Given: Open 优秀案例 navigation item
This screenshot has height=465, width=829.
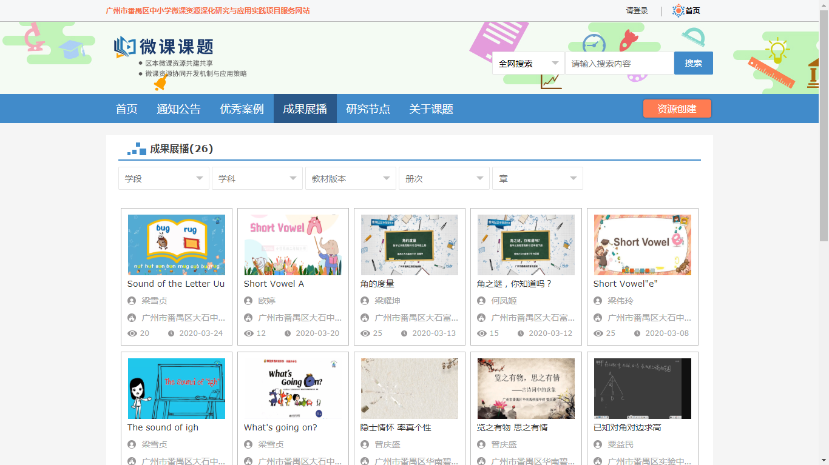Looking at the screenshot, I should coord(242,109).
